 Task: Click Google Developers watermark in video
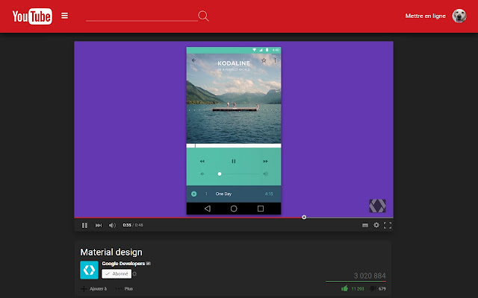tap(377, 206)
